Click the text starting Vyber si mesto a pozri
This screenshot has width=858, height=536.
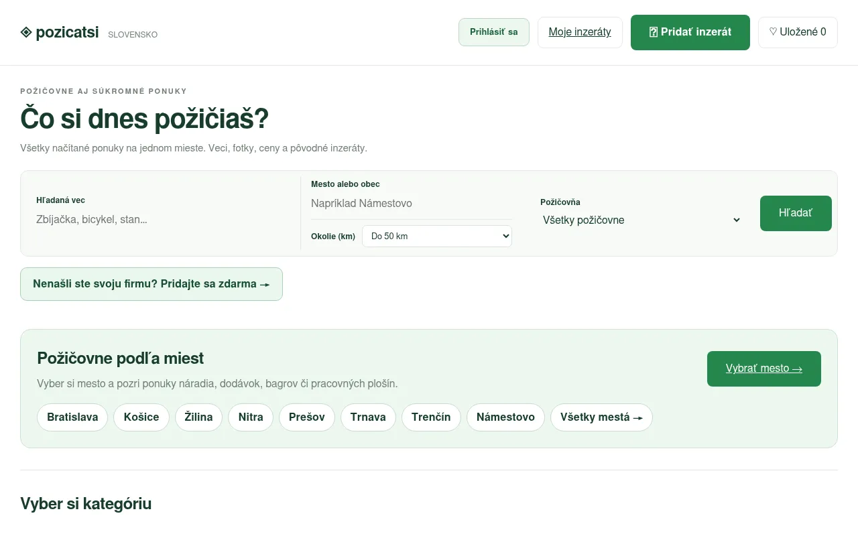217,384
